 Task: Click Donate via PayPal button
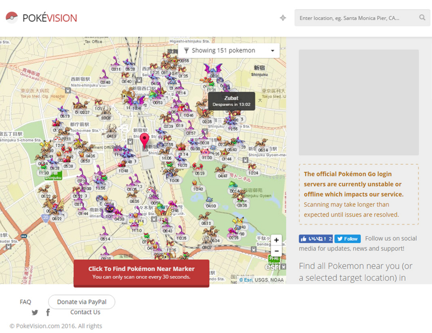[81, 302]
